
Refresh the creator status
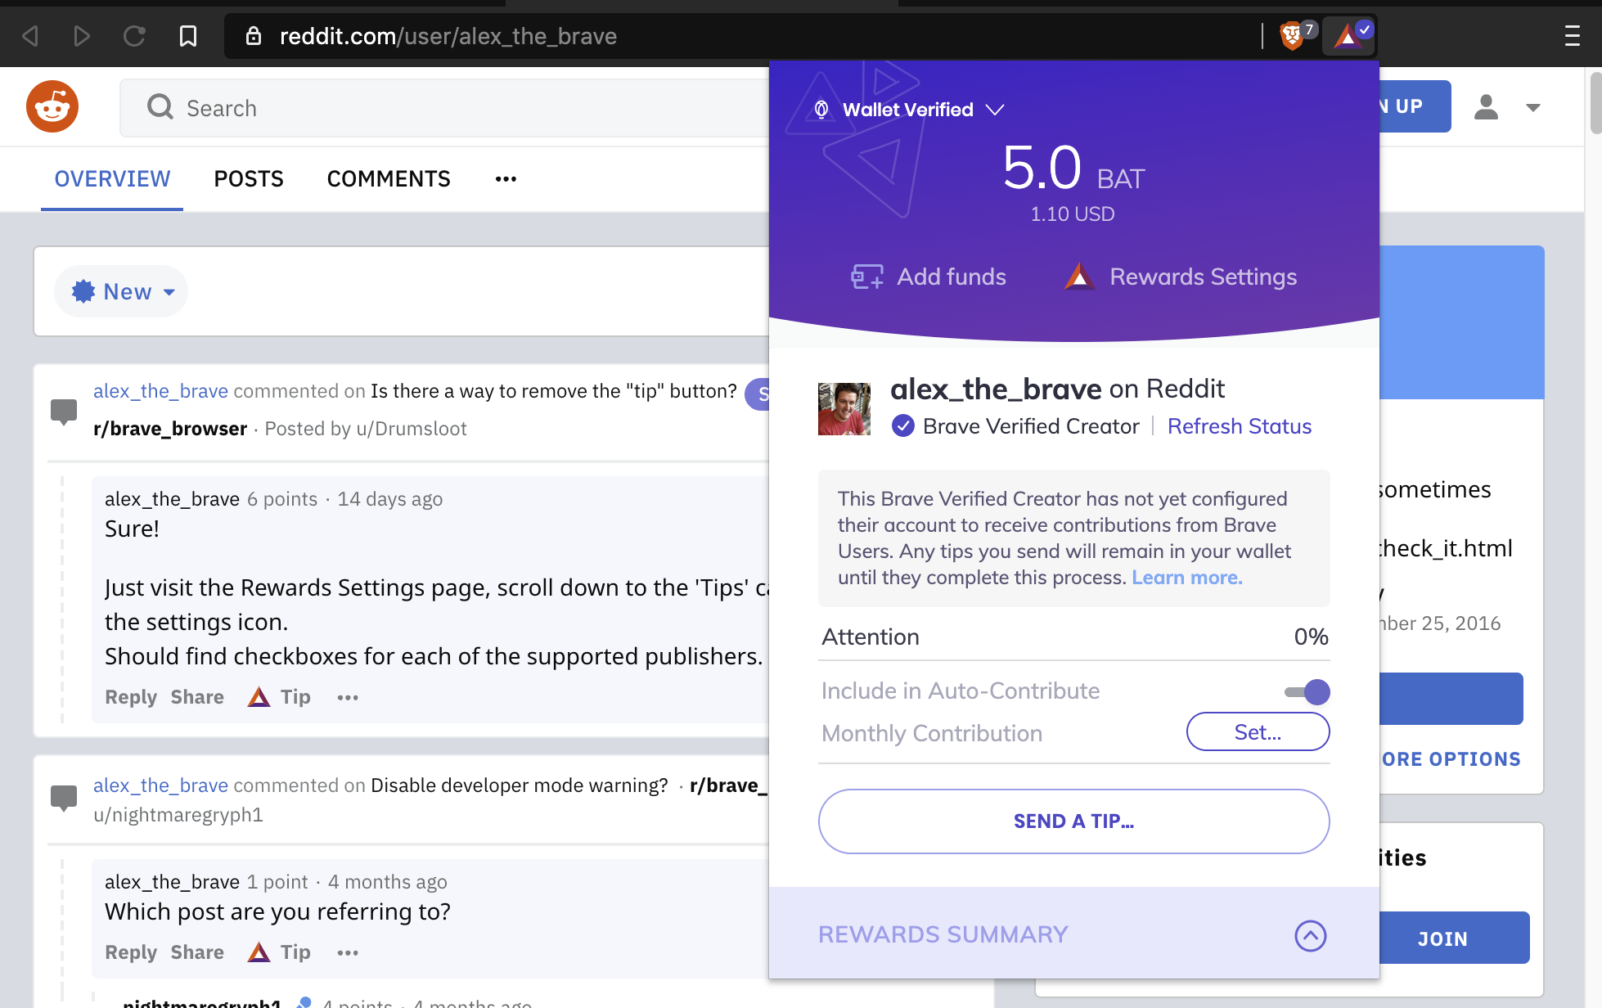[1239, 426]
